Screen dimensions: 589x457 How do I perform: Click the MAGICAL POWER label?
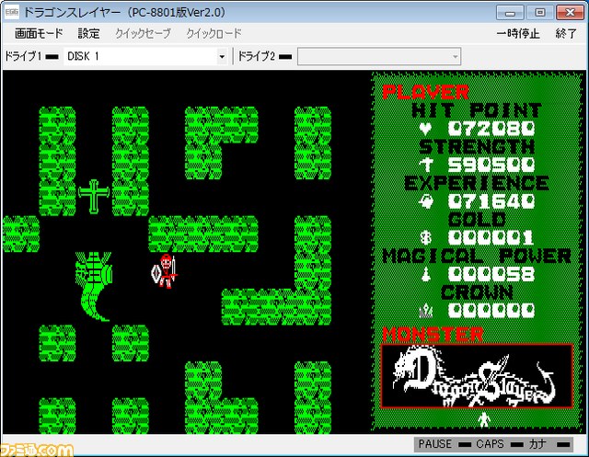coord(477,257)
